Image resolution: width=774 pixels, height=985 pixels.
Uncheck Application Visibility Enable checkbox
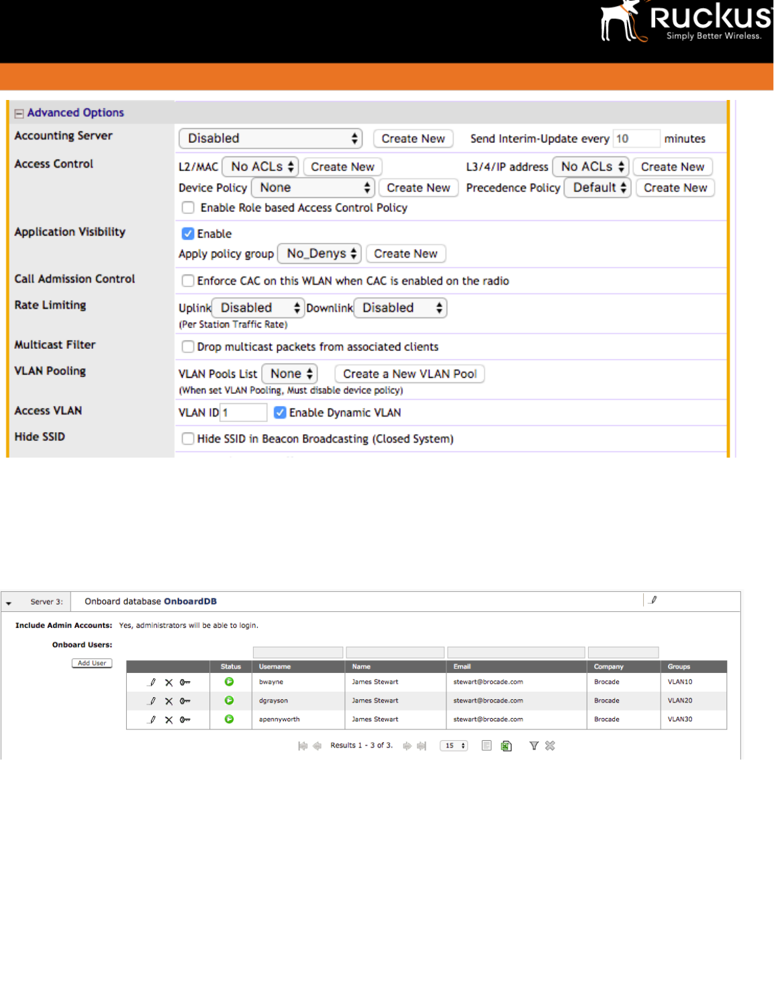tap(188, 234)
